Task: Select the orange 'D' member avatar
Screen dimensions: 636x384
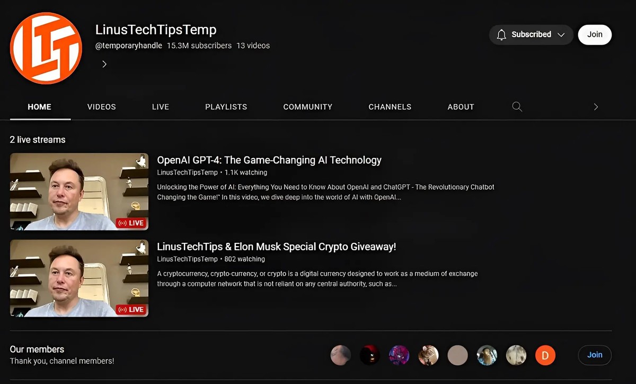Action: coord(545,355)
